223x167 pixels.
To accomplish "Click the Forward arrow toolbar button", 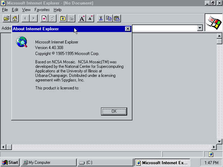I will coord(33,18).
